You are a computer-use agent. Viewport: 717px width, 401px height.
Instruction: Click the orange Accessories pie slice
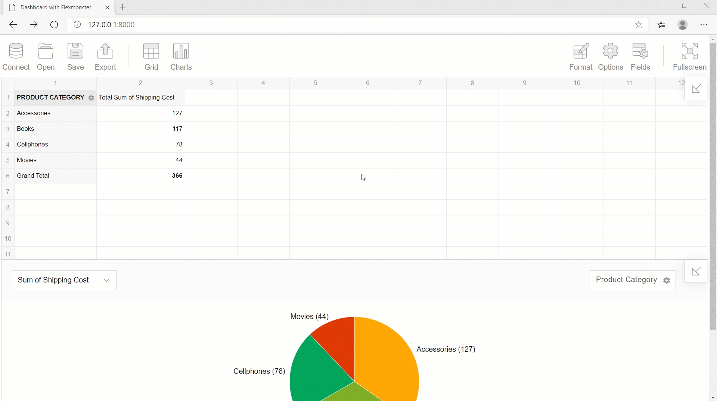pos(388,358)
